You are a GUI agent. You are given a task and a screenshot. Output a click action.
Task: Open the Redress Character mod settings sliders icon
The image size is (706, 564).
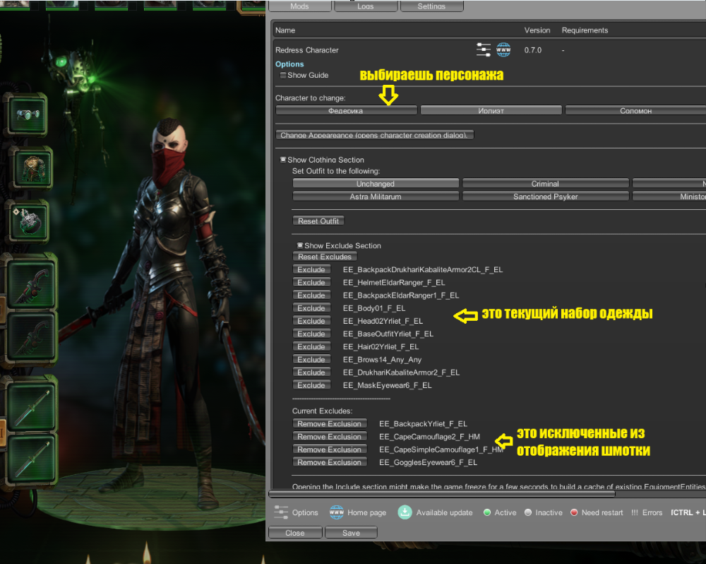(483, 49)
